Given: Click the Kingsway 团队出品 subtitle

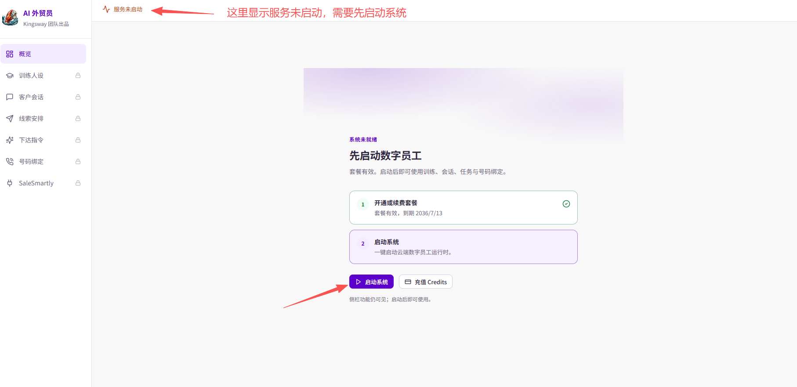Looking at the screenshot, I should click(x=46, y=24).
